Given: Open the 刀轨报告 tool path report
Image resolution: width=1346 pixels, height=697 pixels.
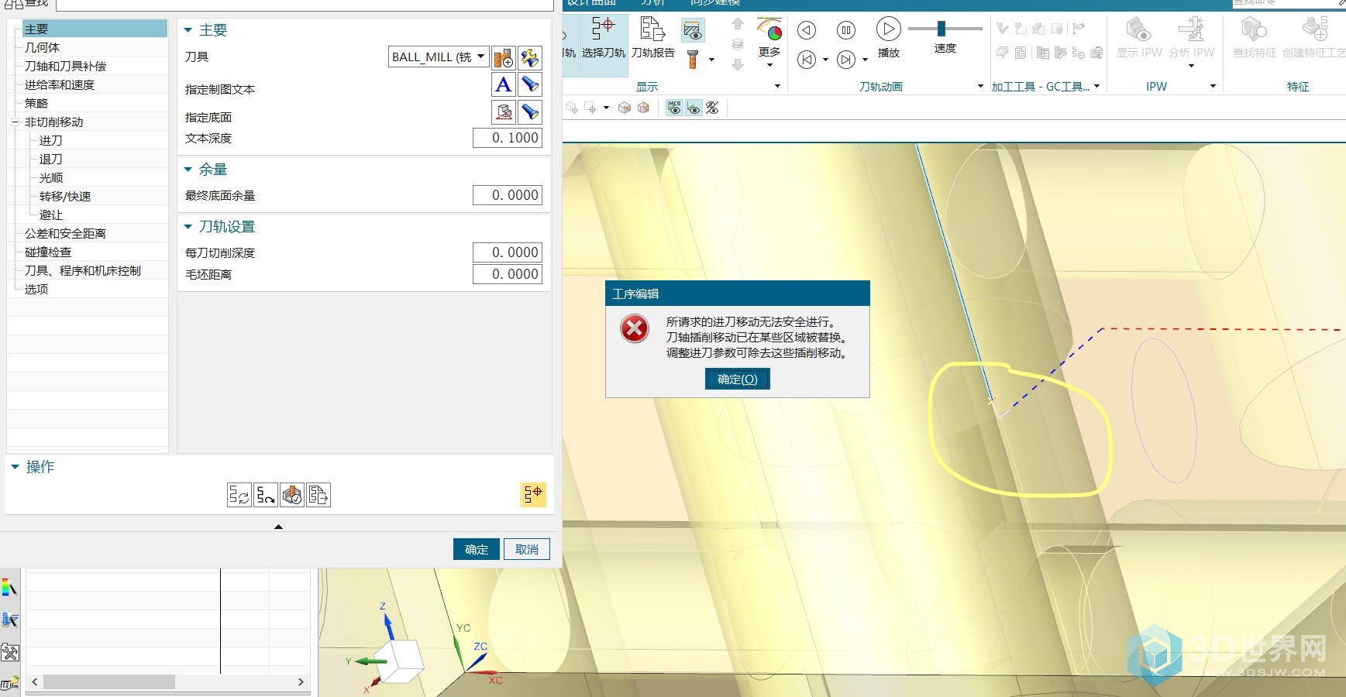Looking at the screenshot, I should point(652,37).
